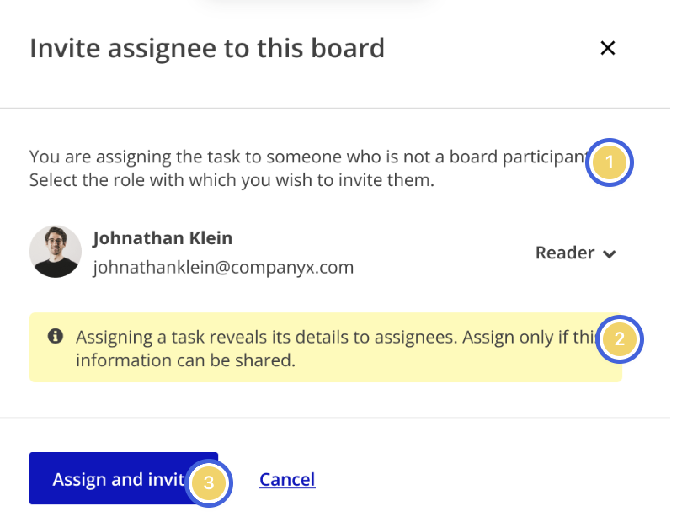This screenshot has height=522, width=677.
Task: Click the numbered marker 3 badge
Action: (209, 483)
